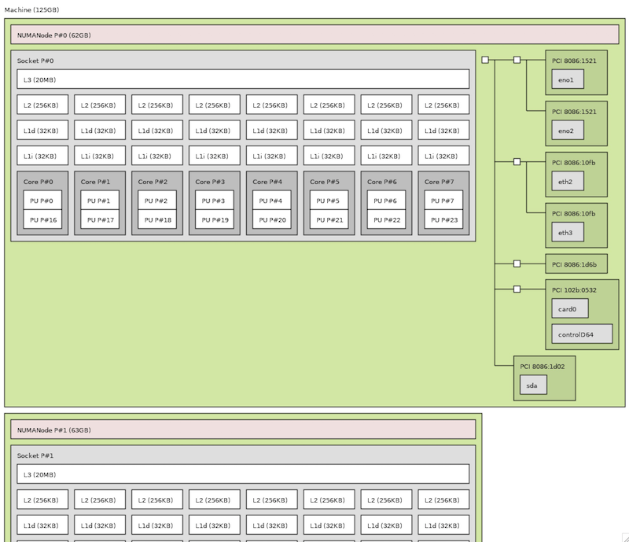
Task: Click the controlD64 device box
Action: click(x=582, y=334)
